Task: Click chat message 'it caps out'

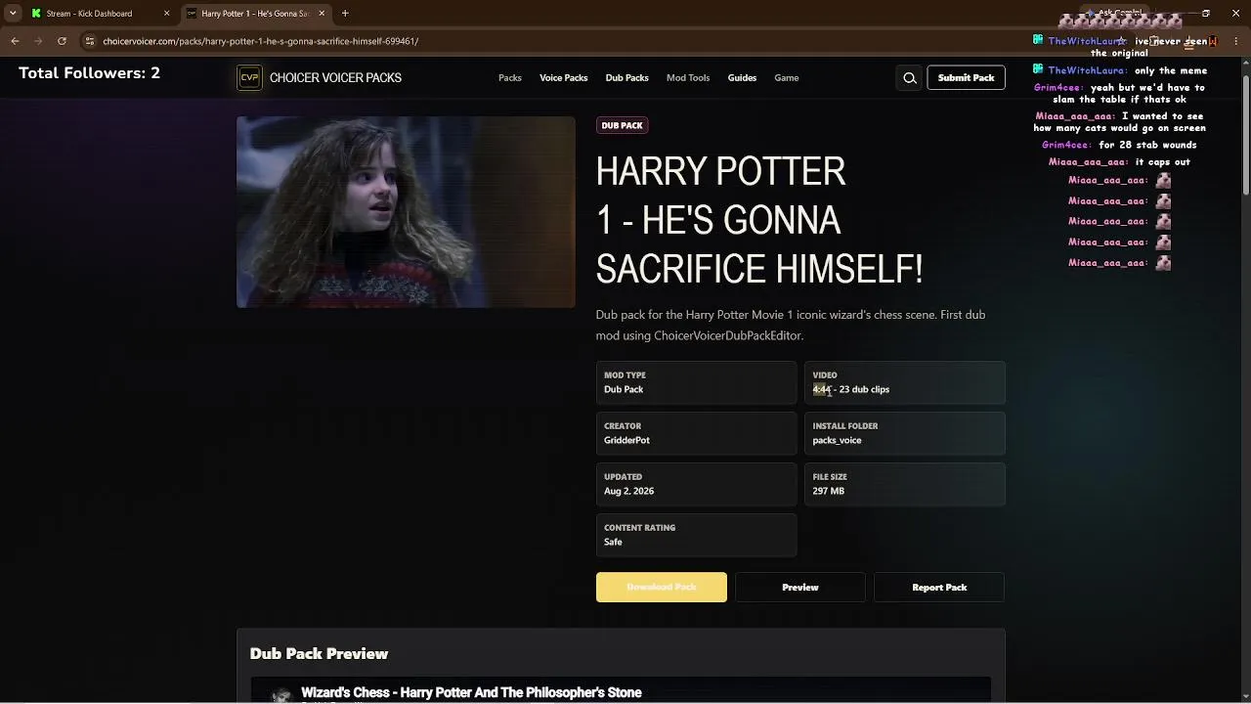Action: pyautogui.click(x=1162, y=162)
